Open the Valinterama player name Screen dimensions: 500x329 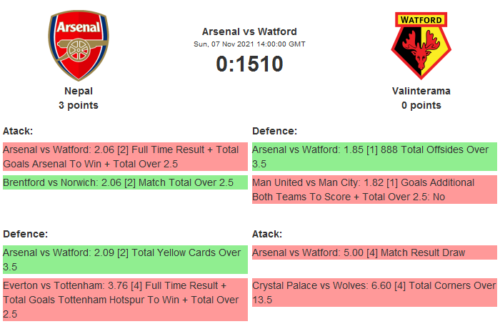[421, 91]
